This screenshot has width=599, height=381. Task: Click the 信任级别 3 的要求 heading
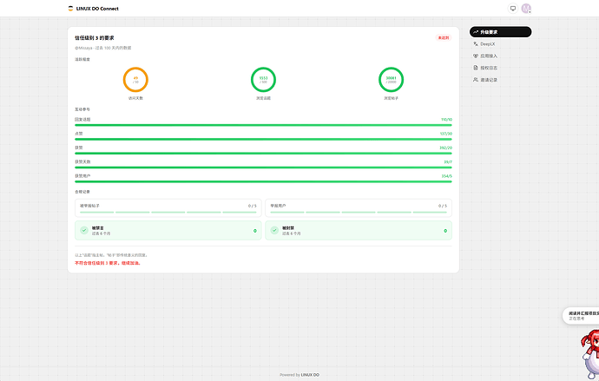click(95, 38)
